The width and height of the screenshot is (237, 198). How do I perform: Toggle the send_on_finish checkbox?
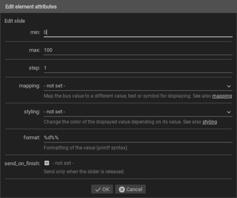(x=47, y=163)
